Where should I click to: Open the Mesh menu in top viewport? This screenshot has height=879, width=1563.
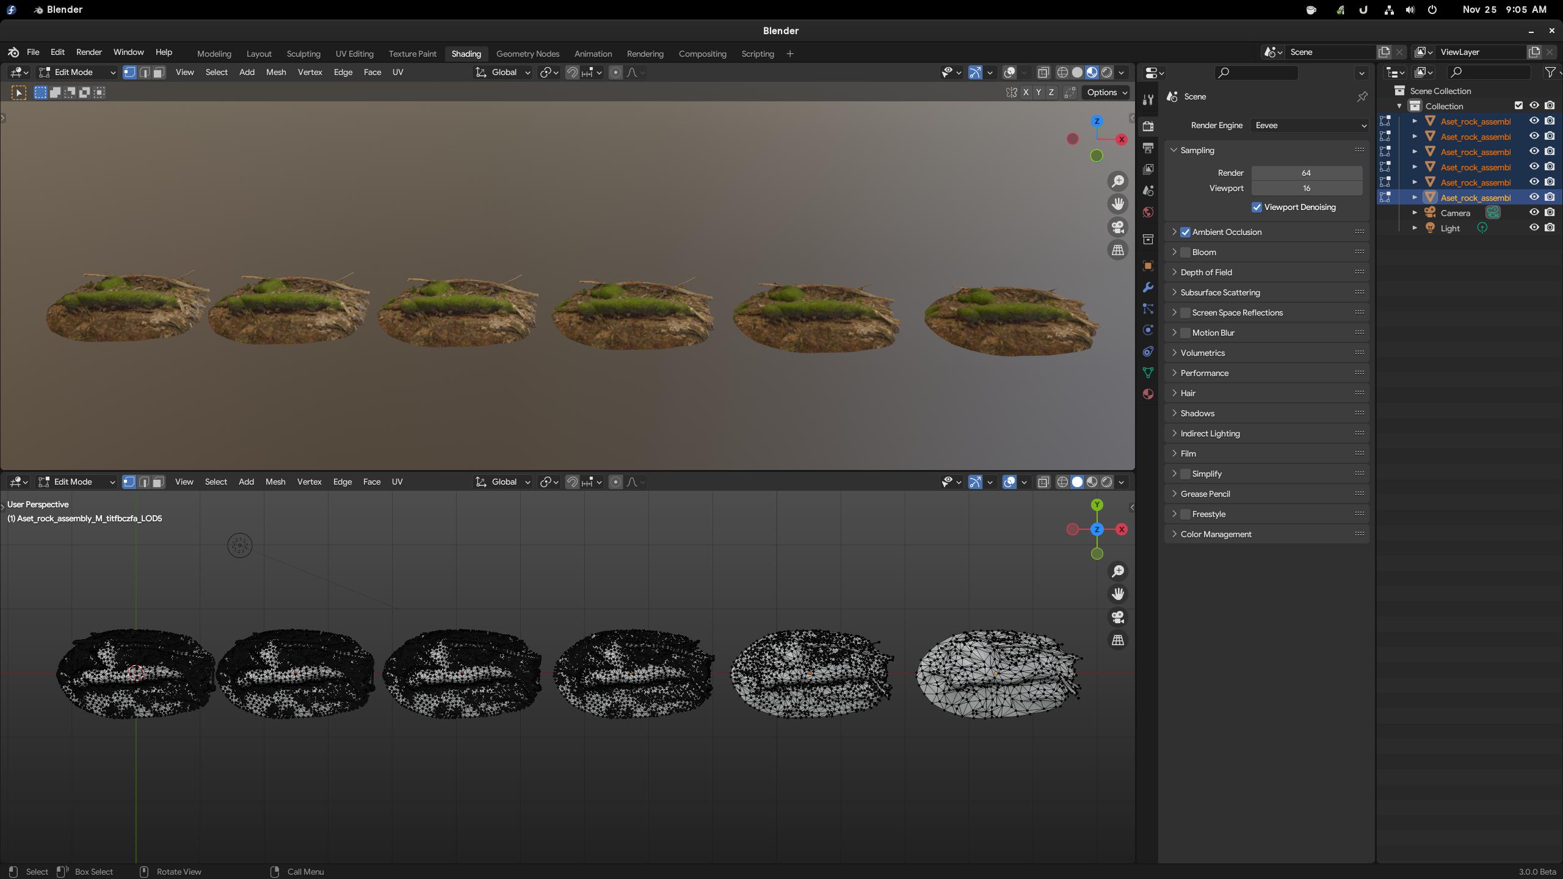coord(276,73)
